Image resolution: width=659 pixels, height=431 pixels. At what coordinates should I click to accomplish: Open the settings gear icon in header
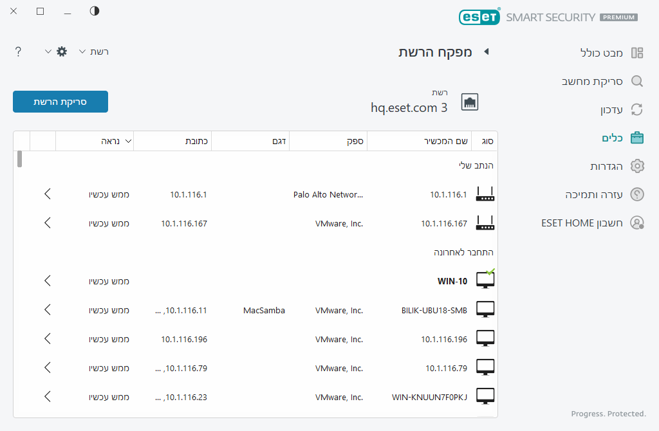pyautogui.click(x=62, y=51)
